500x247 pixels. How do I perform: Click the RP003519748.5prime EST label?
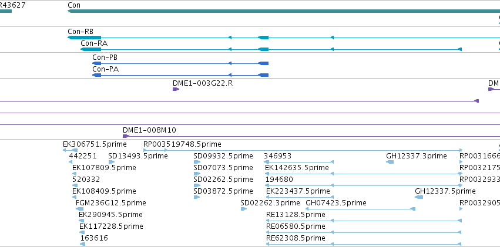[182, 144]
